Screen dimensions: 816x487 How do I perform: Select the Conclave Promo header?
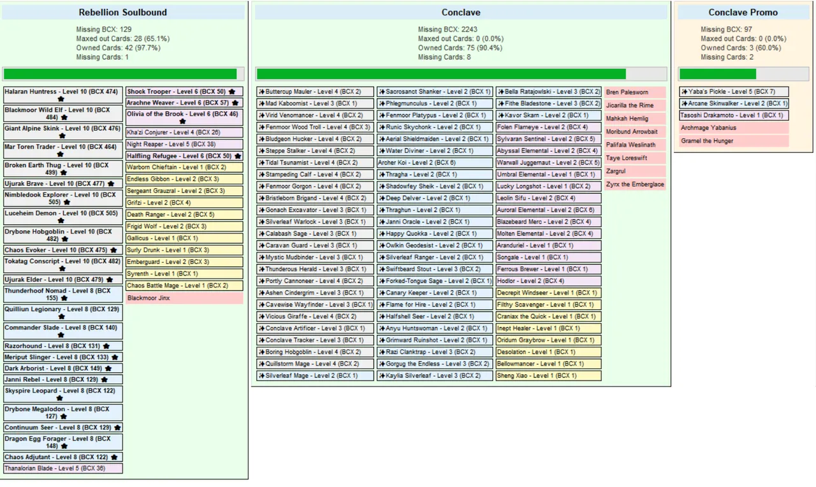(743, 12)
